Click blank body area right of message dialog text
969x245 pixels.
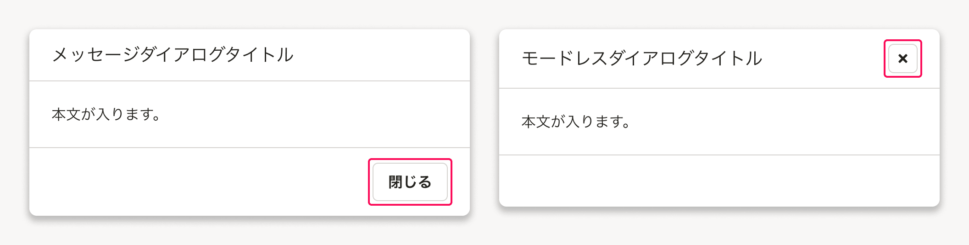coord(312,114)
